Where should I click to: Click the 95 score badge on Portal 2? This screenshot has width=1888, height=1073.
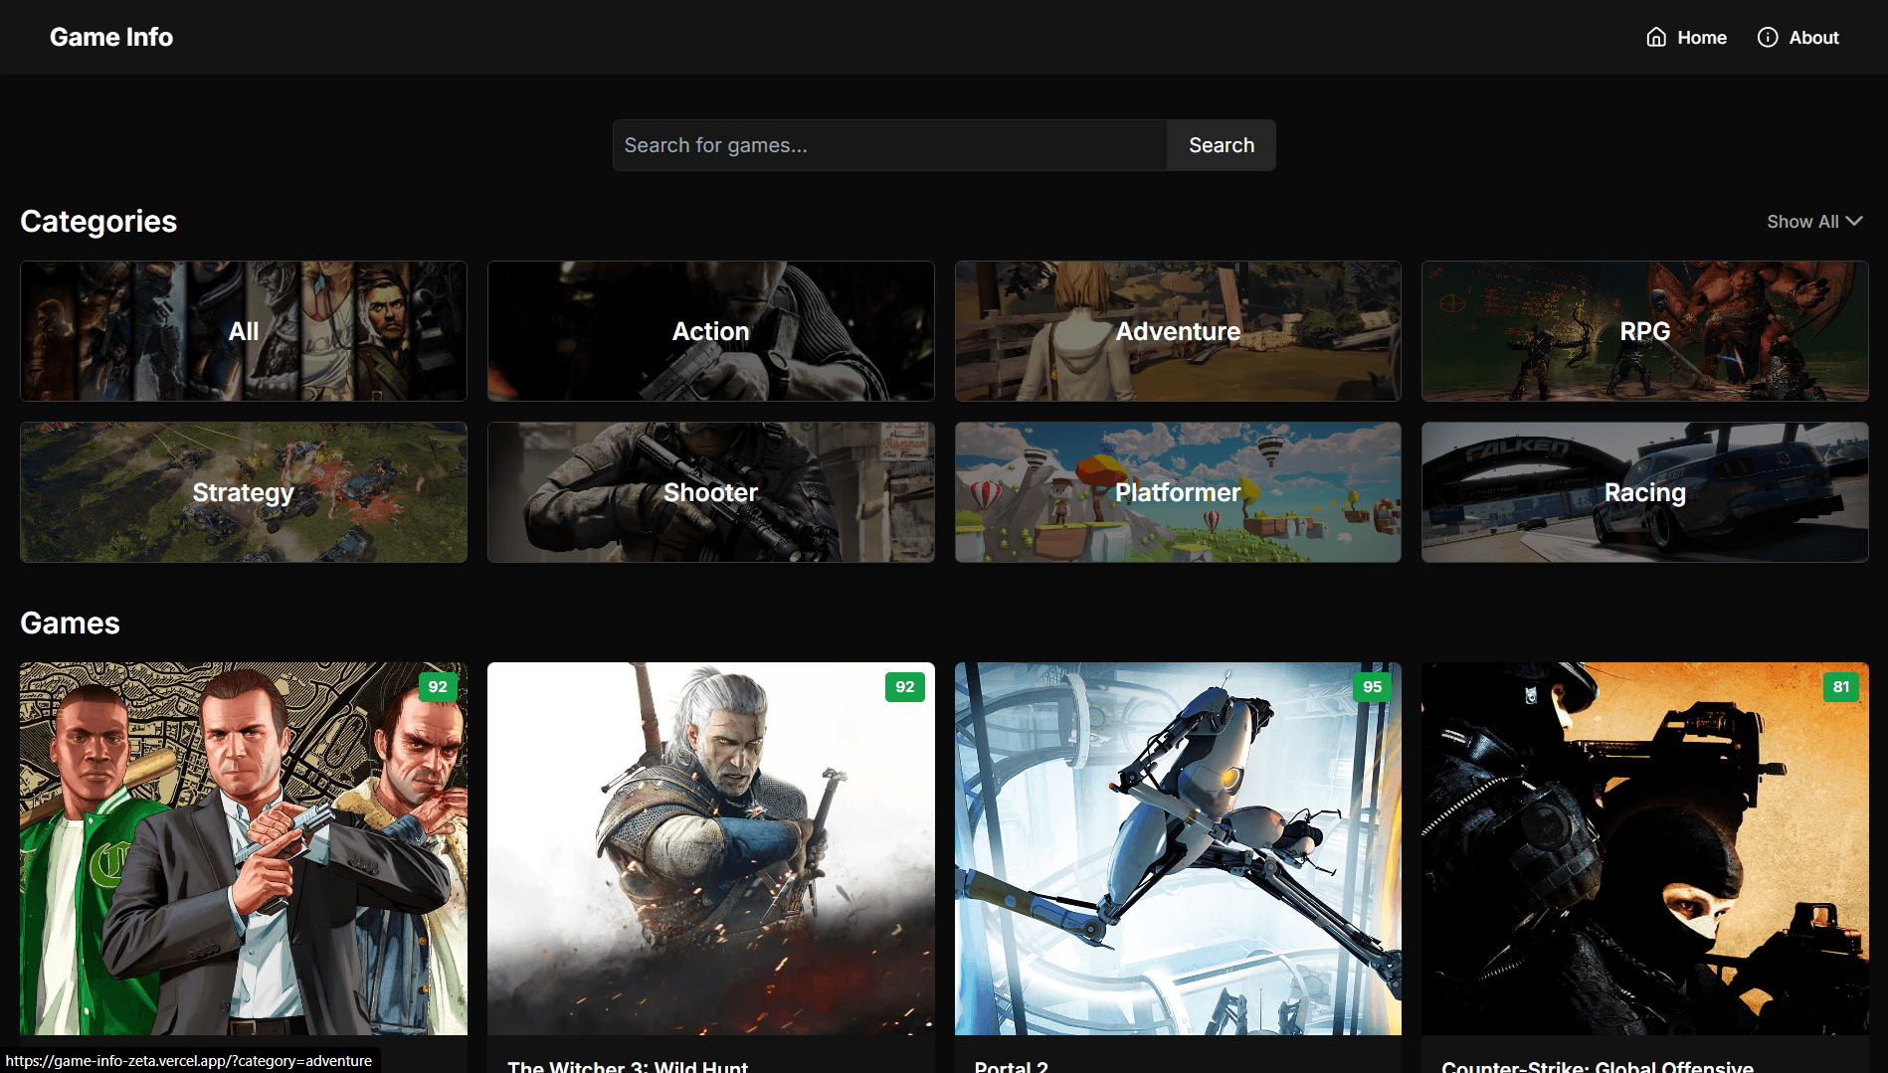[x=1373, y=687]
